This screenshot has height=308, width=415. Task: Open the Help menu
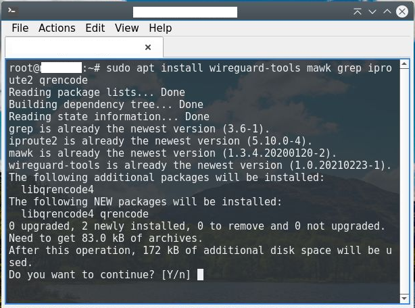click(160, 28)
